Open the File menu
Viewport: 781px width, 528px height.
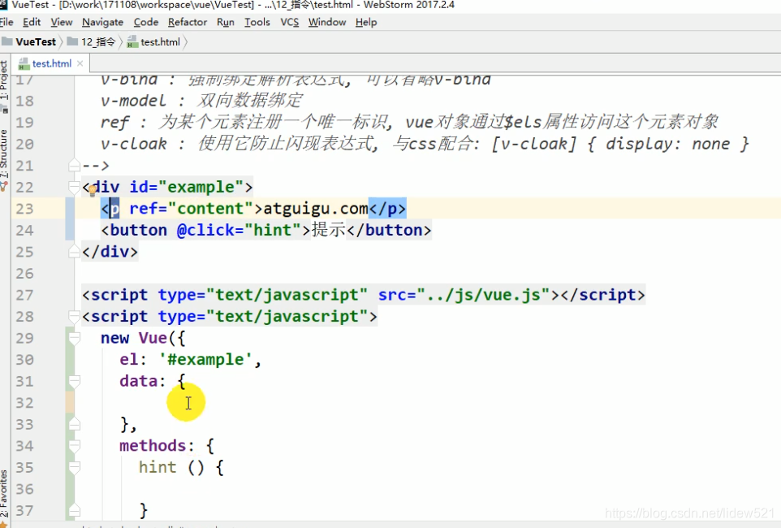click(6, 22)
